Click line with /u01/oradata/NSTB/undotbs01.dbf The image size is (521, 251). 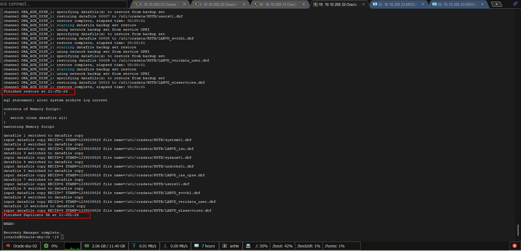pyautogui.click(x=99, y=166)
